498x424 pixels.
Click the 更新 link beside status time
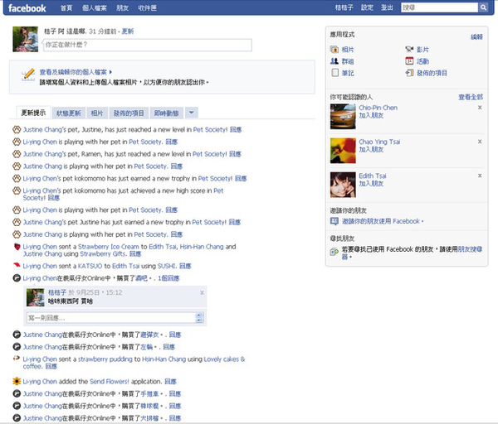pos(128,31)
